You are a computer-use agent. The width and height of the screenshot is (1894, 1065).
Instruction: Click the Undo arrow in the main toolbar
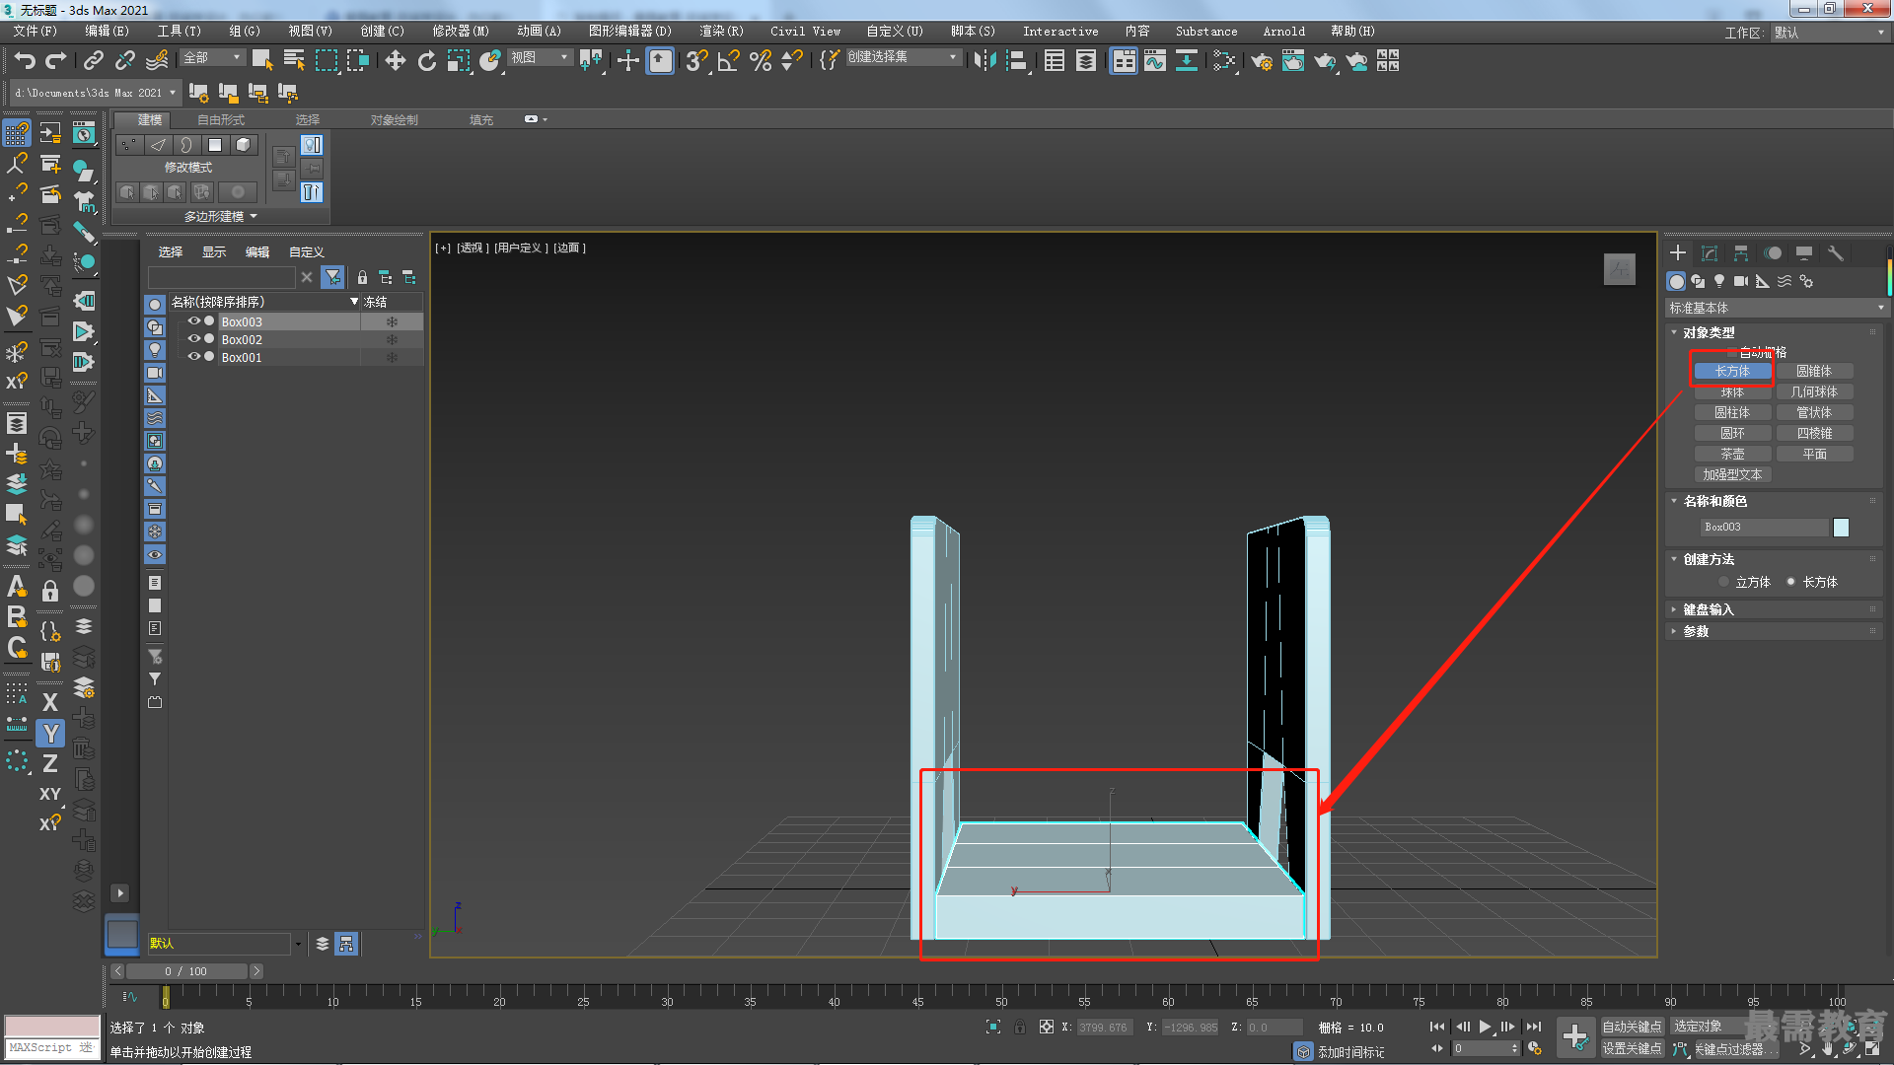(x=25, y=61)
